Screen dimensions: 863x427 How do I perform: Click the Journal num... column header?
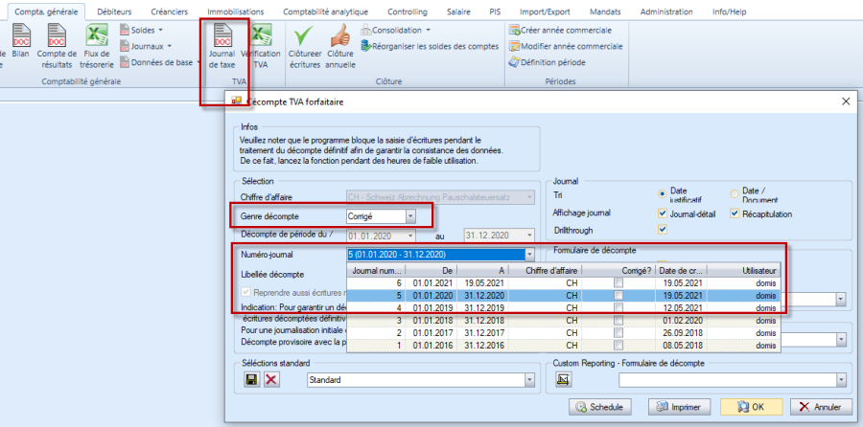tap(377, 270)
